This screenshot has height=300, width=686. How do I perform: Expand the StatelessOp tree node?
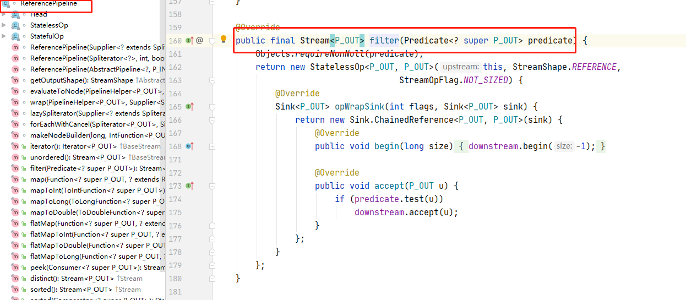point(4,25)
